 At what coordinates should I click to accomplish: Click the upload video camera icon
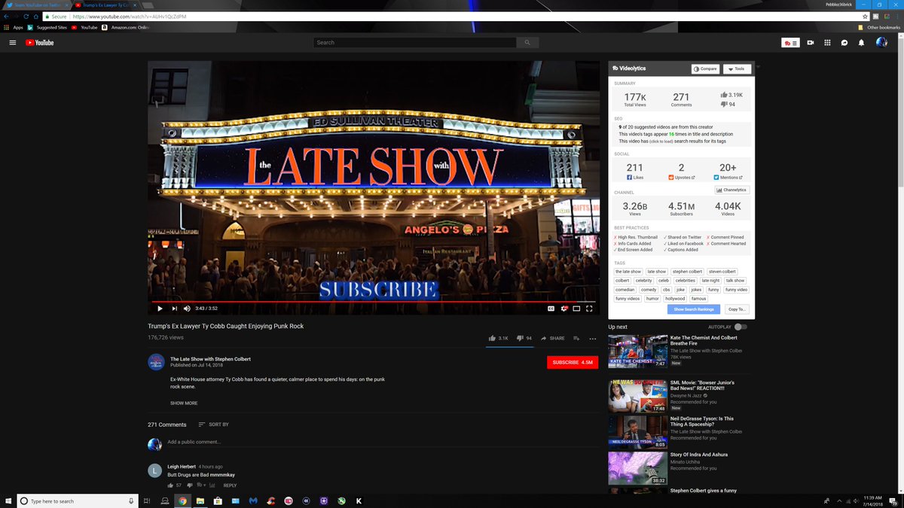(x=811, y=43)
